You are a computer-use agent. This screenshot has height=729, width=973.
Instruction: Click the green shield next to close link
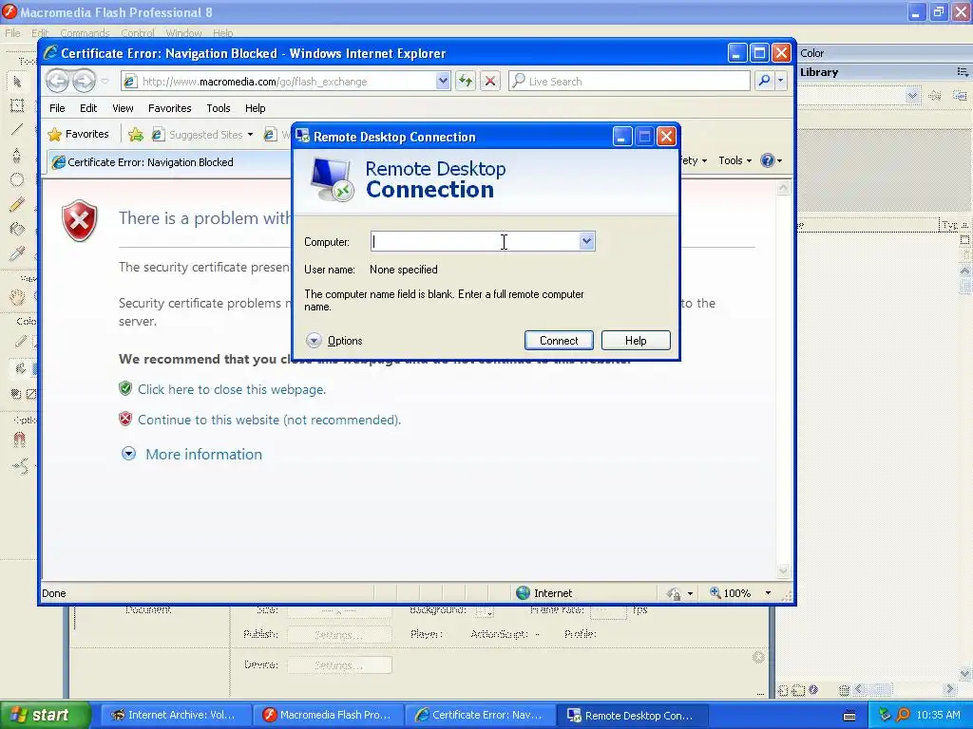click(125, 388)
